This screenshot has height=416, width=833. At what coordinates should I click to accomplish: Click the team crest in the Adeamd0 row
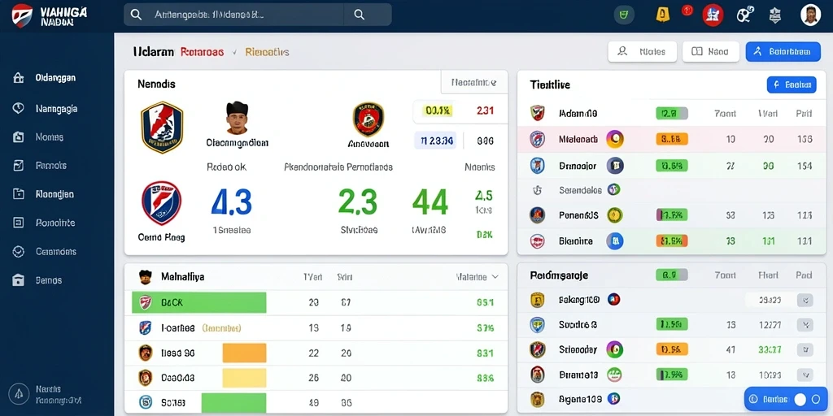537,112
